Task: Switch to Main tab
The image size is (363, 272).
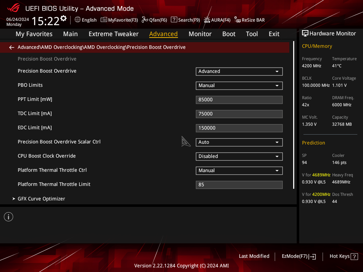Action: [x=71, y=34]
